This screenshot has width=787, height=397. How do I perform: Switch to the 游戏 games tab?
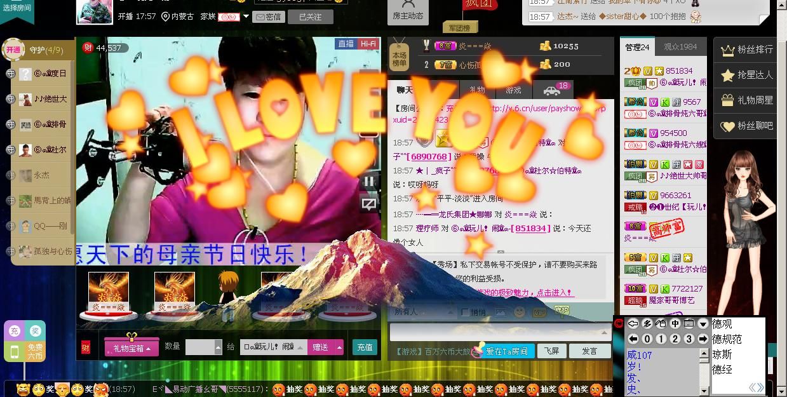click(513, 90)
